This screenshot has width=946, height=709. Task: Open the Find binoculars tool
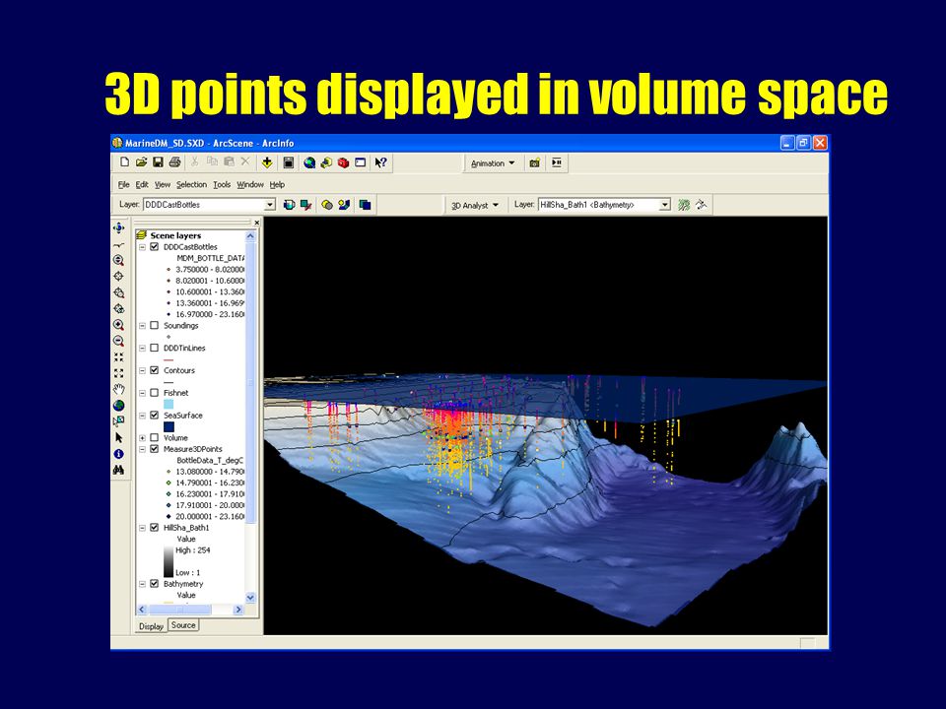tap(119, 470)
